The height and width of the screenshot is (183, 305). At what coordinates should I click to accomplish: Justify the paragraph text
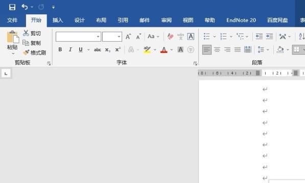tap(238, 50)
